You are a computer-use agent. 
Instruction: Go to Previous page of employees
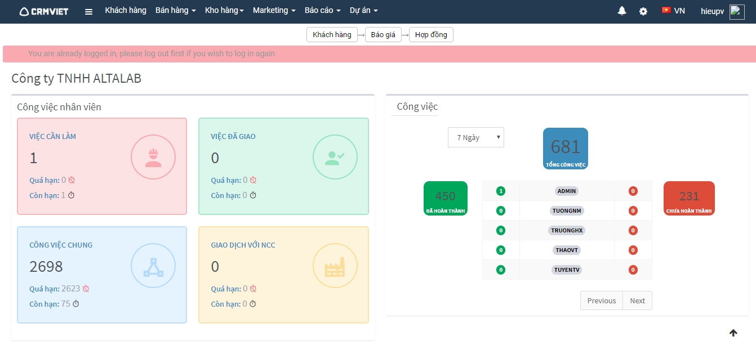602,300
